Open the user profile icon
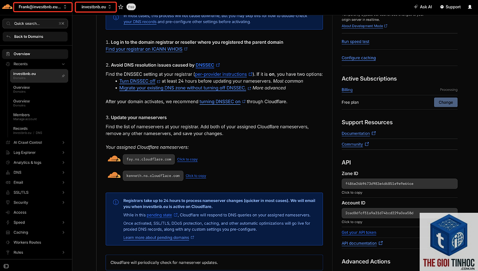 point(470,7)
